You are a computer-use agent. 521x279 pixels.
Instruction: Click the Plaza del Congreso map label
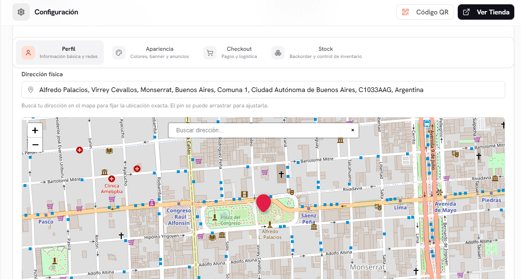coord(230,220)
